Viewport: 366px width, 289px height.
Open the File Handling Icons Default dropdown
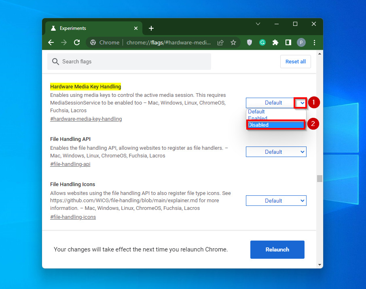276,200
